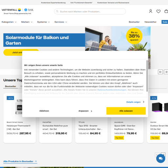The image size is (168, 168).
Task: Open Heizkörper-Thermostat II product
Action: coord(18,127)
